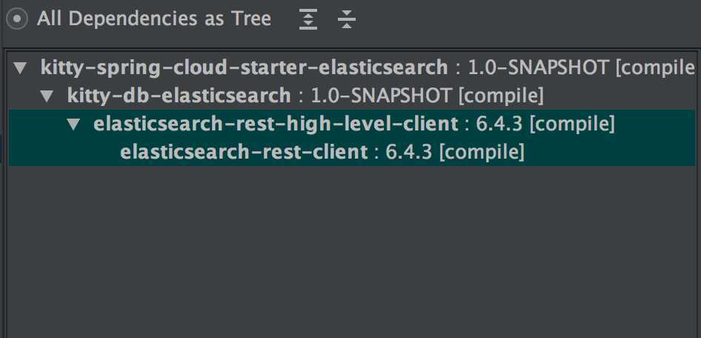Collapse the kitty-db-elasticsearch node arrow
Screen dimensions: 701x338
click(47, 96)
